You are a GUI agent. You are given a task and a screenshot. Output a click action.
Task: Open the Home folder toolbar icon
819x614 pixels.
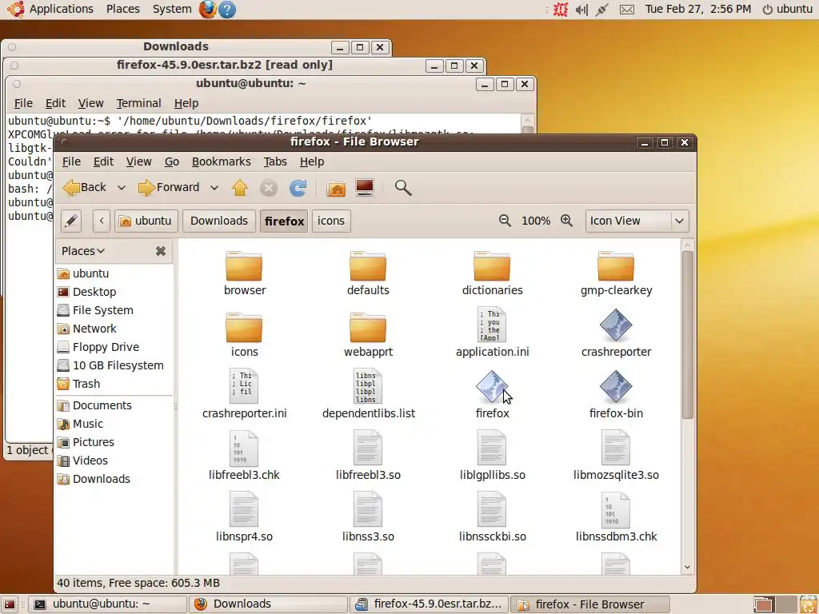coord(336,187)
